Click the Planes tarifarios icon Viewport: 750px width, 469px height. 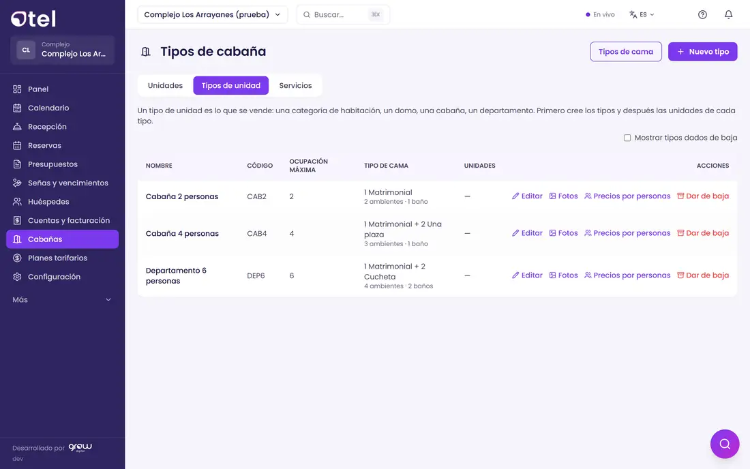pos(17,258)
